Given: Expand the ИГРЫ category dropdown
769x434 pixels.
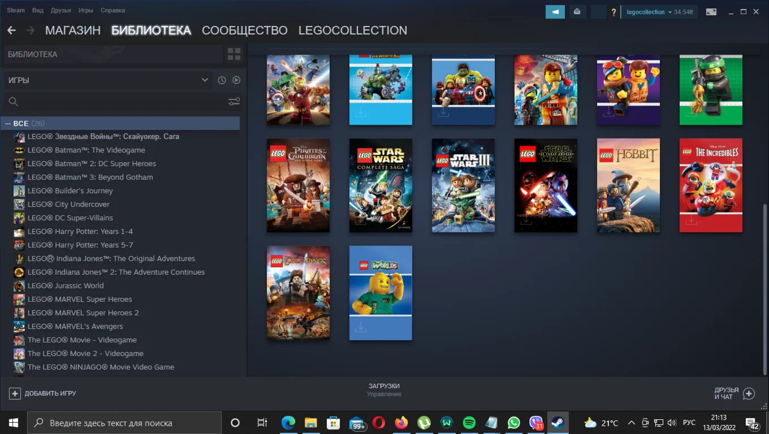Looking at the screenshot, I should pyautogui.click(x=204, y=80).
